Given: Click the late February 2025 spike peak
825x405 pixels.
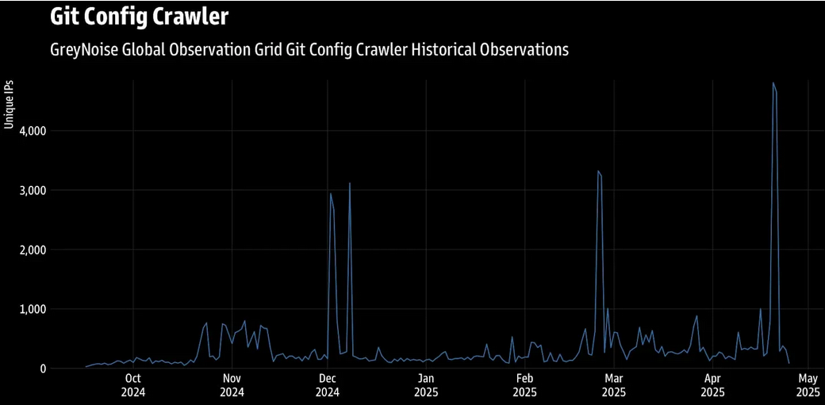Looking at the screenshot, I should (x=598, y=171).
